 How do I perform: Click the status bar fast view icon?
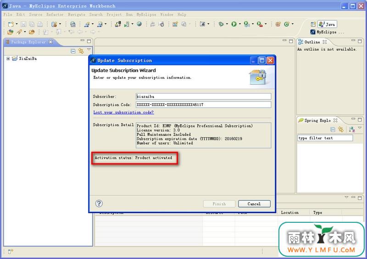click(11, 252)
